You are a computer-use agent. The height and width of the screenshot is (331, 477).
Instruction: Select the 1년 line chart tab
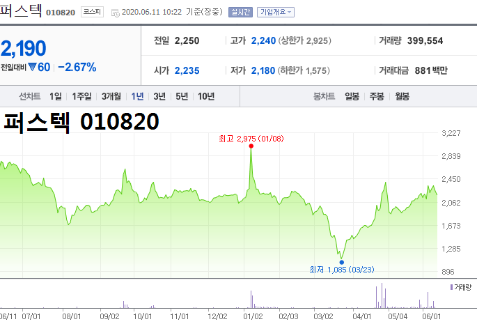click(x=137, y=97)
